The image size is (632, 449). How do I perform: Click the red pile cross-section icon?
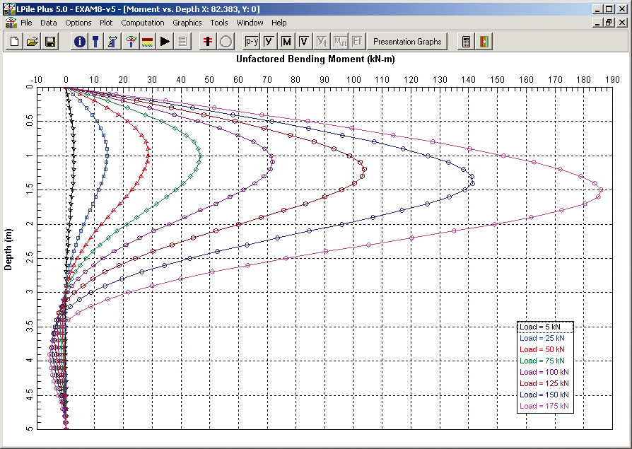point(208,42)
